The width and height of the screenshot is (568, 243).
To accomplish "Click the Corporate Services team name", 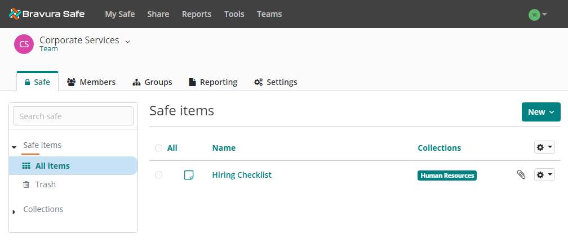I will [79, 40].
